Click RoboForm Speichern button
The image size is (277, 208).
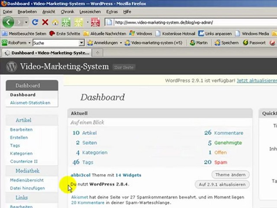coord(227,43)
